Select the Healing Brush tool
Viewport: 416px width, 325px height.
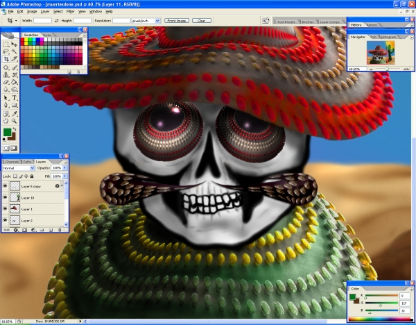click(x=6, y=67)
